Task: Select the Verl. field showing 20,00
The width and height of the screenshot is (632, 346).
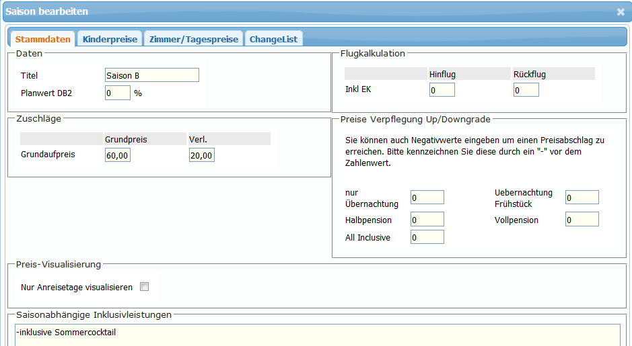Action: 202,155
